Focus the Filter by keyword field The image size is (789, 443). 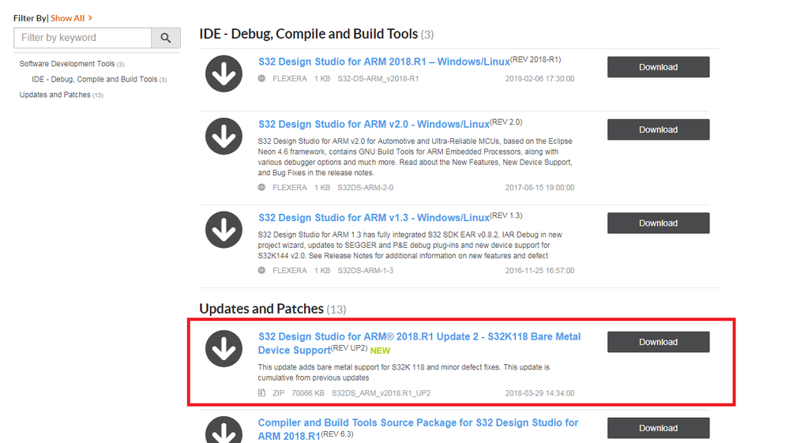(82, 38)
